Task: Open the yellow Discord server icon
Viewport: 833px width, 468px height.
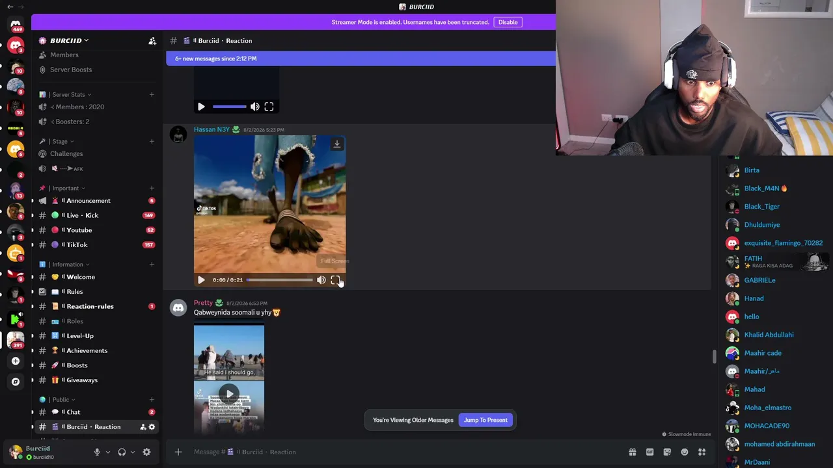Action: pos(16,149)
